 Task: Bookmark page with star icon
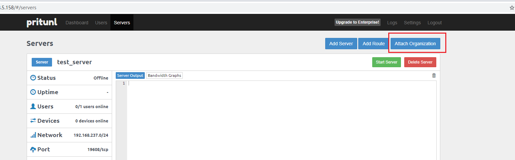(x=512, y=8)
